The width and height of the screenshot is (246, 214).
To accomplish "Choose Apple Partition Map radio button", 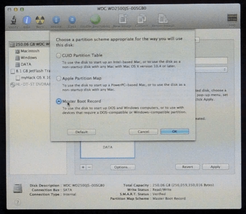I will click(59, 78).
